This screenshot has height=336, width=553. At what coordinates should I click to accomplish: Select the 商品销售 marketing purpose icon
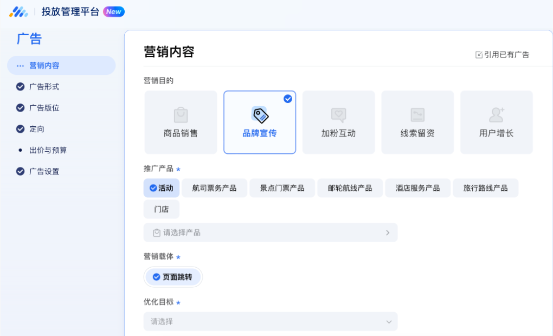click(x=181, y=115)
